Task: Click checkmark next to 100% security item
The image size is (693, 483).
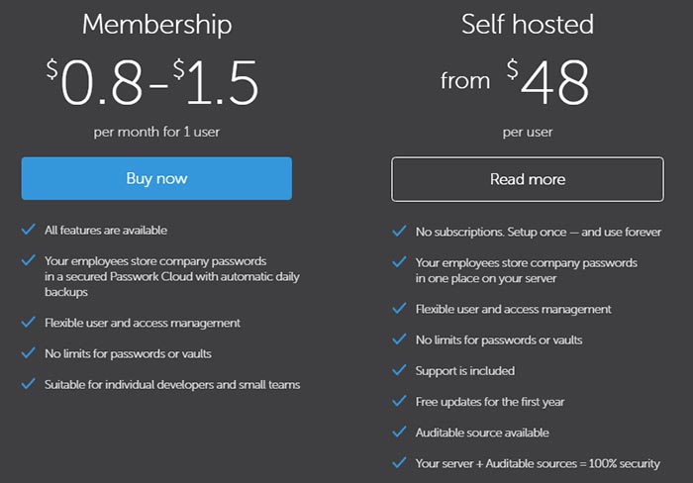Action: point(399,462)
